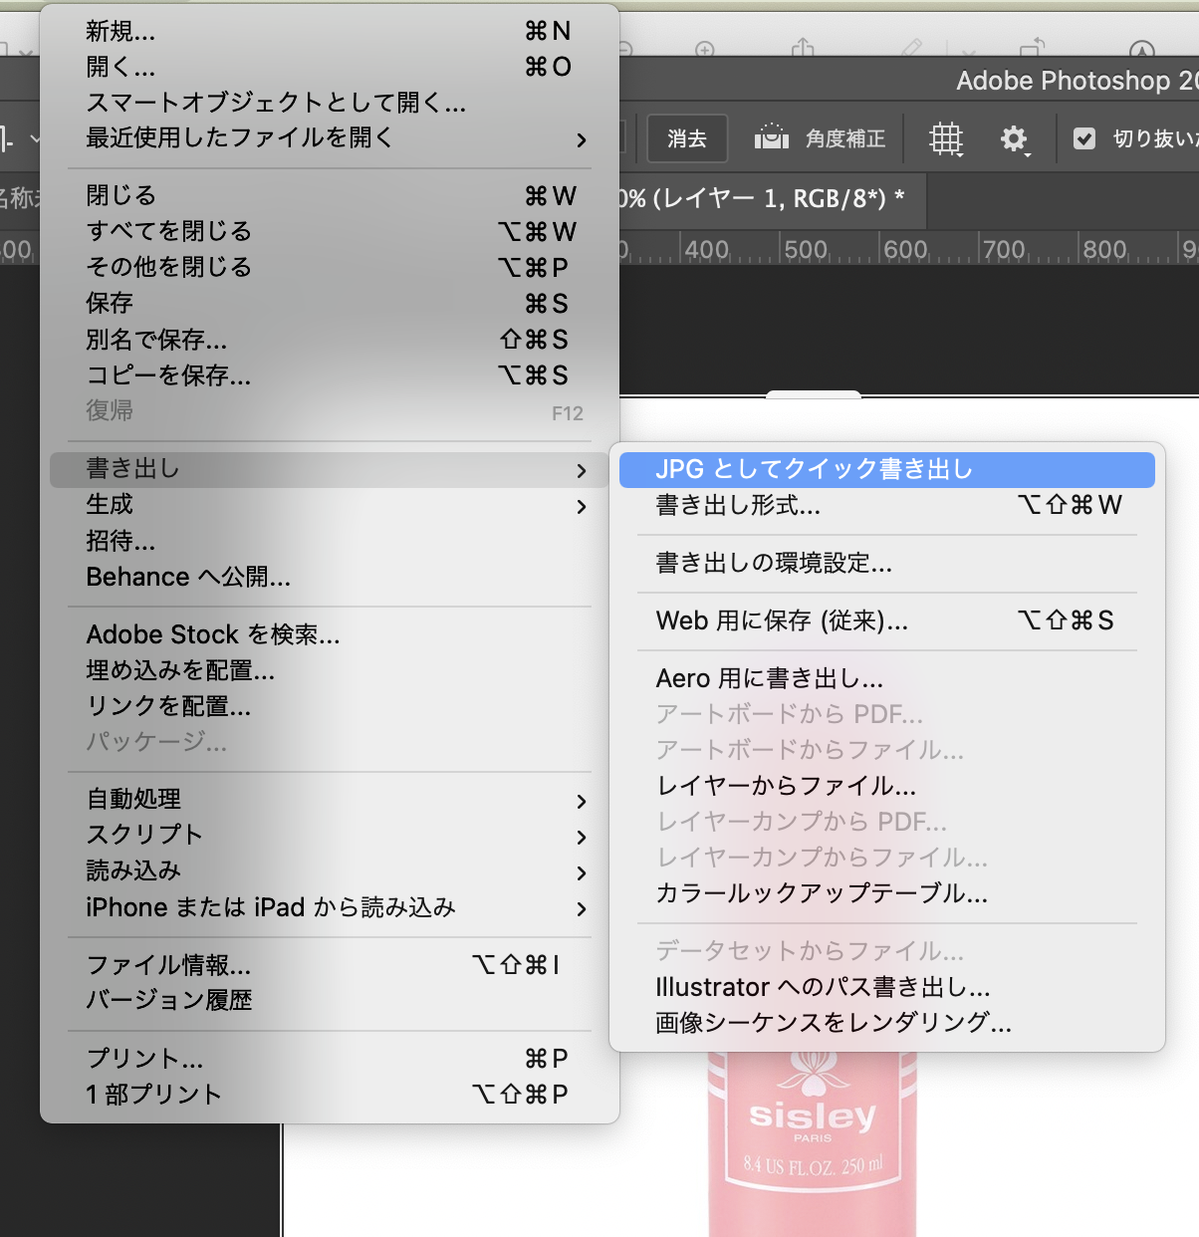Toggle the 切り抜い… checkbox in options bar
Screen dimensions: 1199x1237
click(x=1084, y=138)
